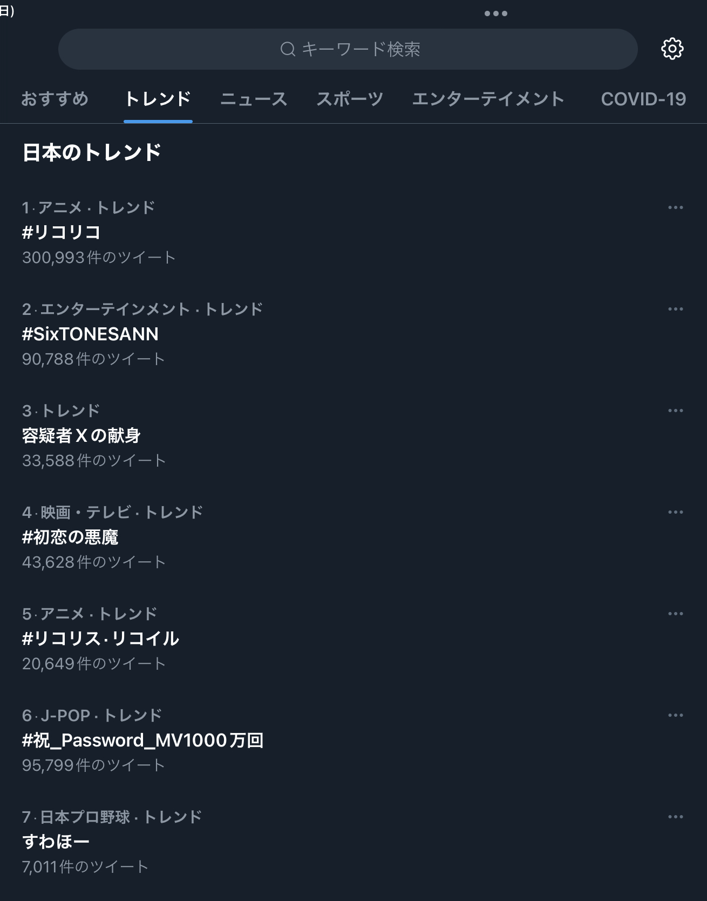The image size is (707, 901).
Task: Switch to the スポーツ tab
Action: (x=350, y=99)
